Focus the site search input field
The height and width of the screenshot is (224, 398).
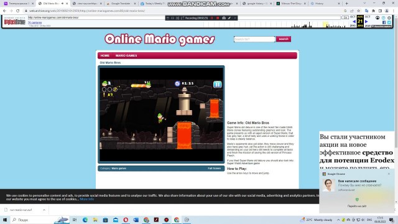point(254,39)
